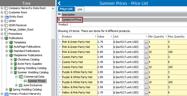187x96 pixels.
Task: Edit the 2.99 value for Cosmic Party Hat
Action: tap(105, 57)
